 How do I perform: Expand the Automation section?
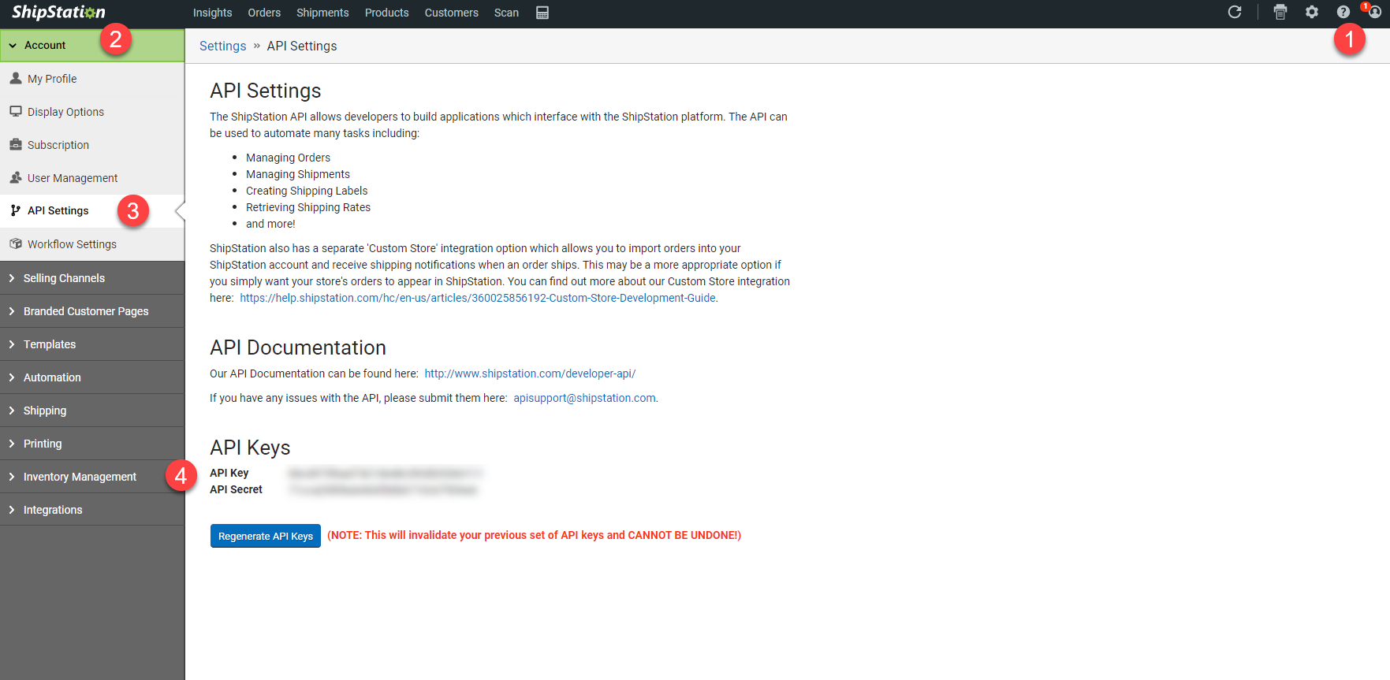[x=92, y=377]
